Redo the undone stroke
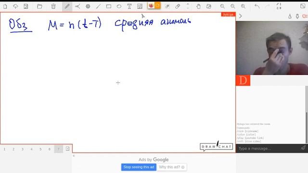The width and height of the screenshot is (308, 173). 267,6
